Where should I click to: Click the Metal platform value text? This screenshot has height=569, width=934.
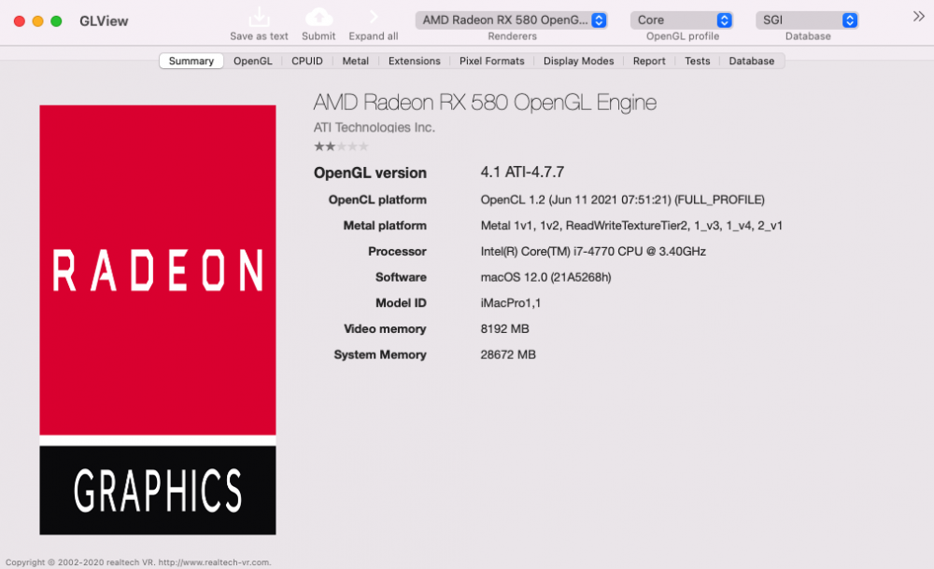pos(631,226)
